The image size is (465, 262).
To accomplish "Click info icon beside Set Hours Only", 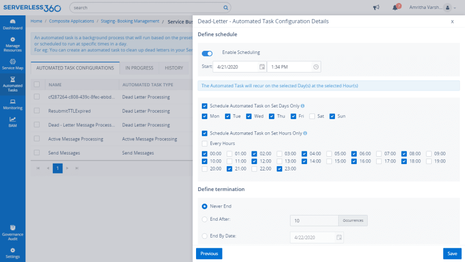I will pos(305,133).
